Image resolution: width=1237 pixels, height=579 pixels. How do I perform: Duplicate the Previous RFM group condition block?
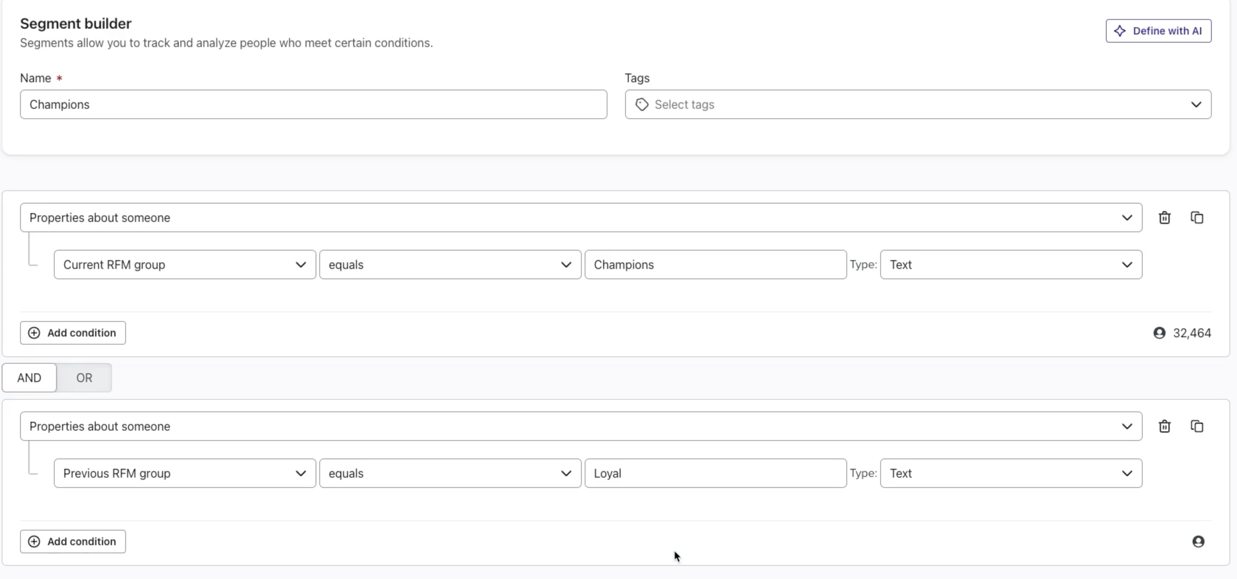(1197, 426)
